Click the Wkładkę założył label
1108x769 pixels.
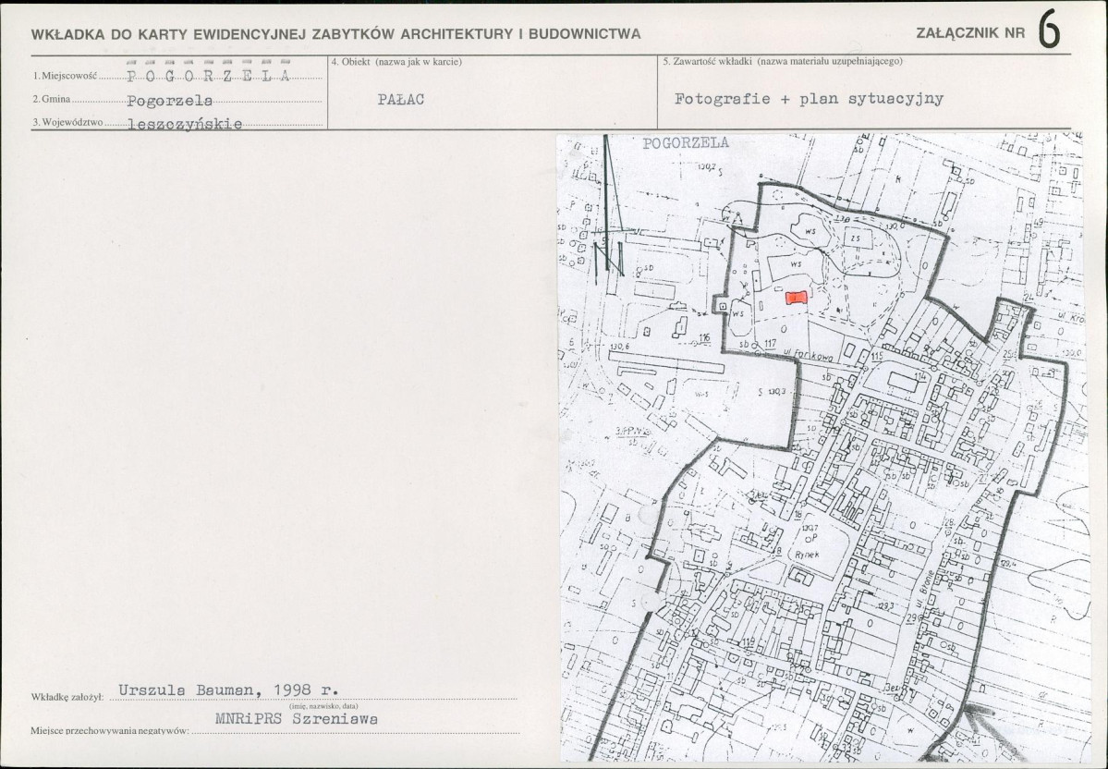[67, 702]
